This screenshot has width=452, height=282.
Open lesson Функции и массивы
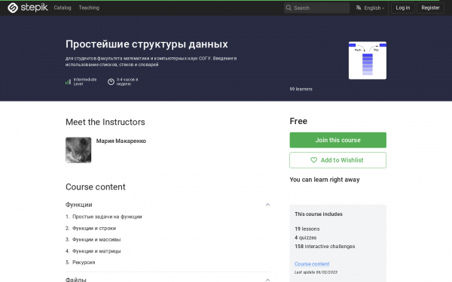[x=96, y=239]
